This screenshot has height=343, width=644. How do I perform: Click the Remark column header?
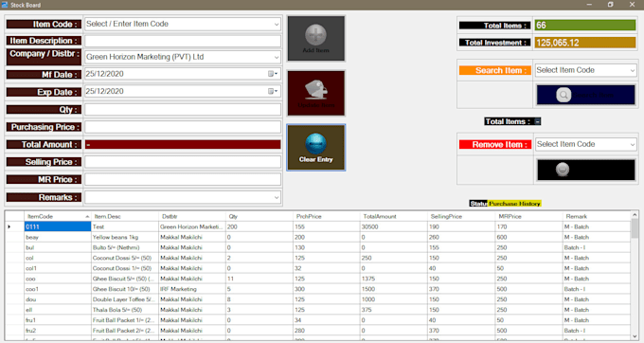tap(597, 216)
